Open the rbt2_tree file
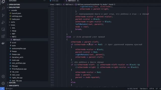161x90 pixels. (16, 75)
